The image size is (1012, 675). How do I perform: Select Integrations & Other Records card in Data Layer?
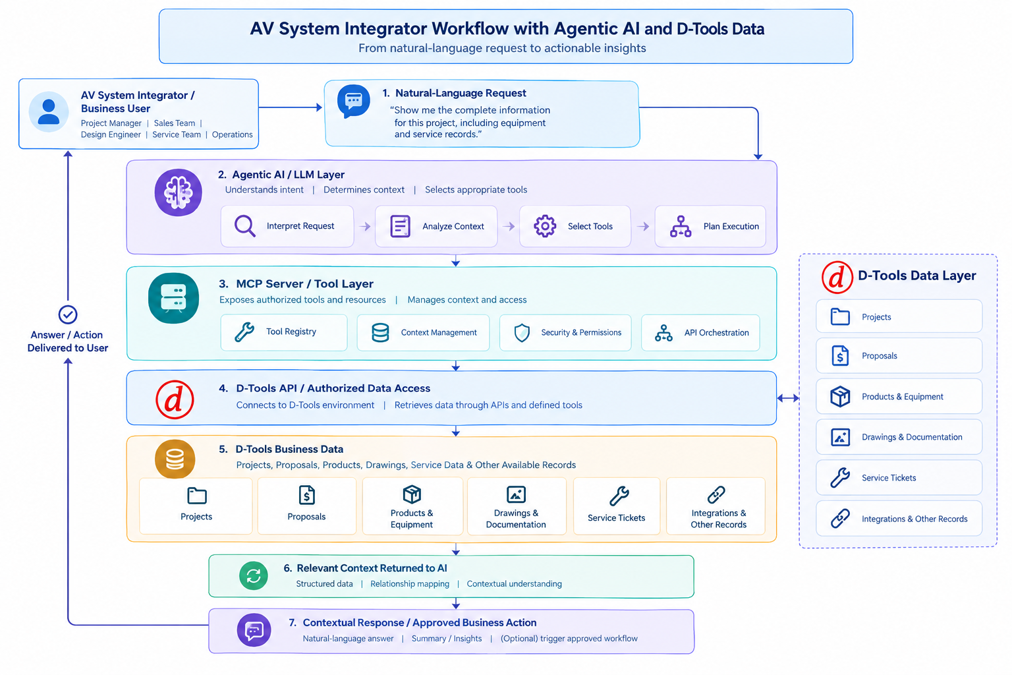(x=899, y=519)
